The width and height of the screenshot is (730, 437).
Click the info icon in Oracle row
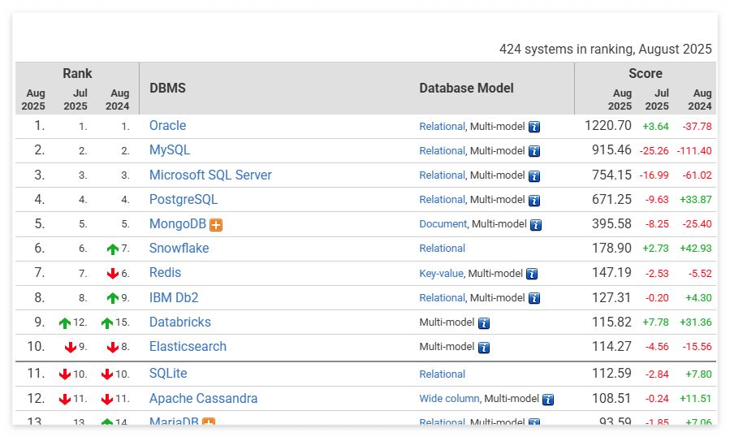(x=534, y=127)
